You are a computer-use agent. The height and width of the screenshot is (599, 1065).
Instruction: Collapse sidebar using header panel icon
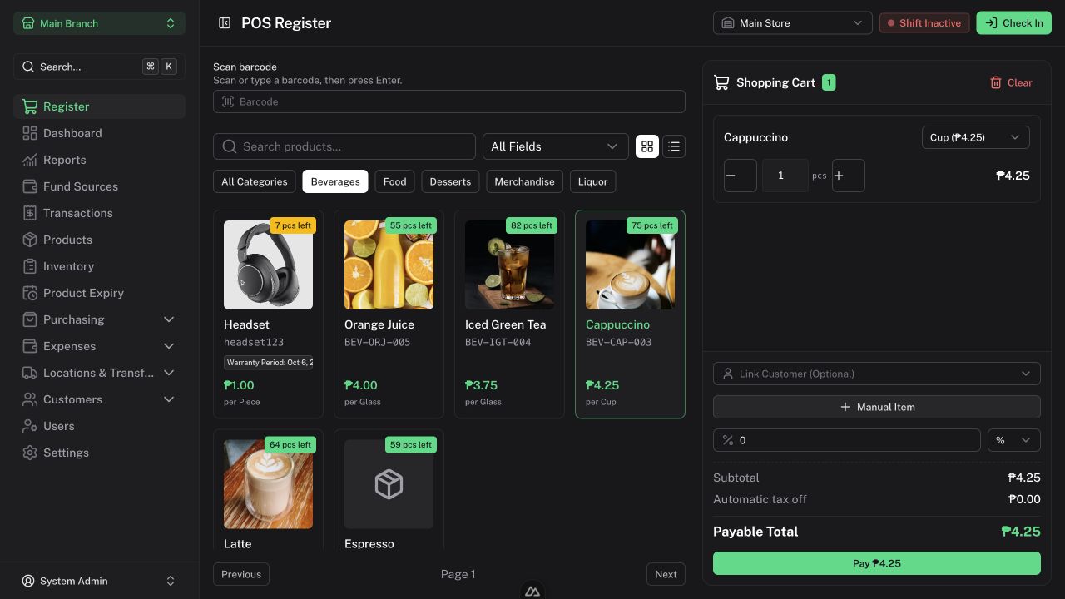coord(225,23)
